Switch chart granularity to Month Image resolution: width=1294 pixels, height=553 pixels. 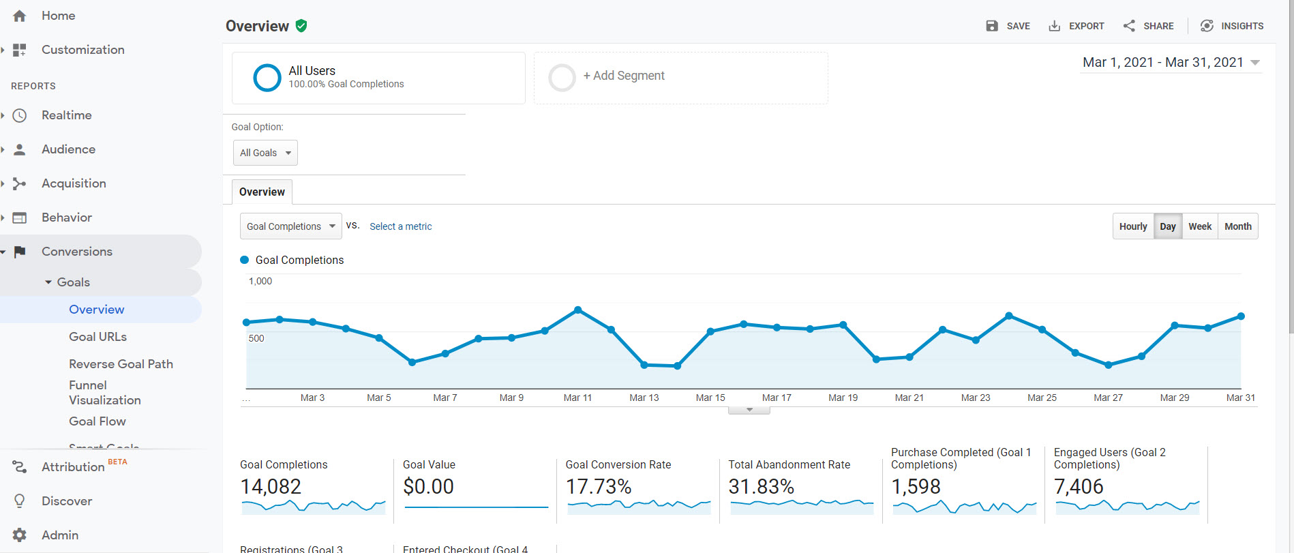point(1237,226)
